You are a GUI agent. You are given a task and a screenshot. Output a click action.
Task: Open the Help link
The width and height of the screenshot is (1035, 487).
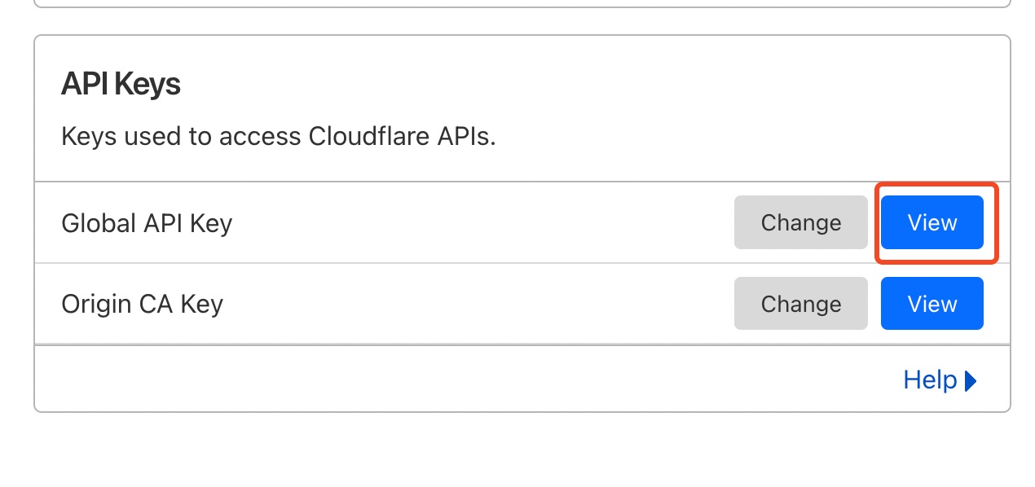[930, 380]
